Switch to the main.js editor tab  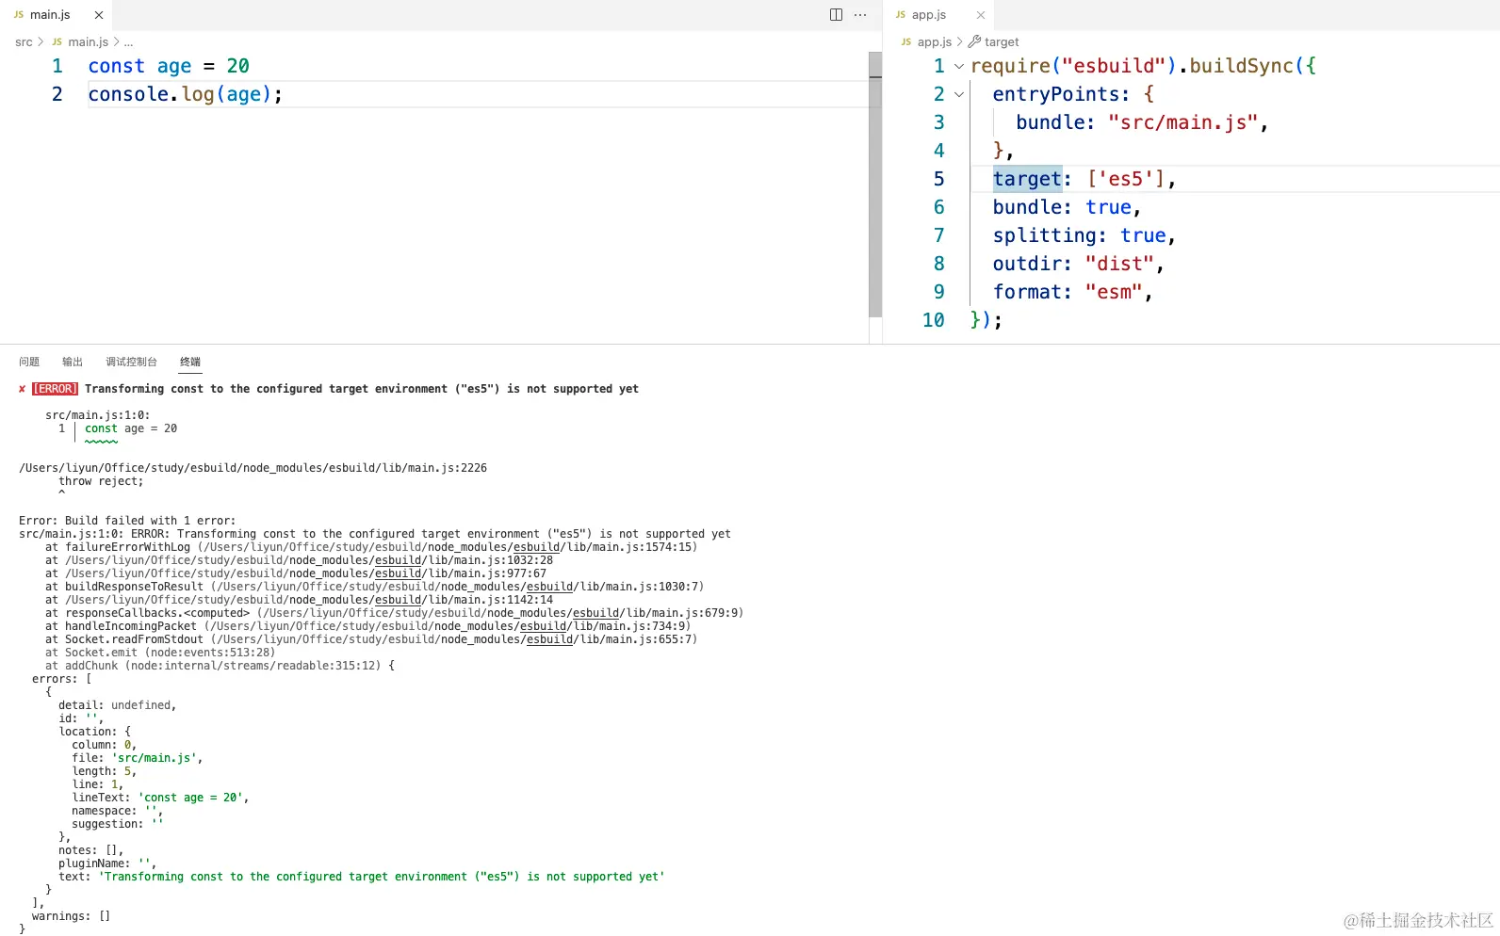coord(56,15)
